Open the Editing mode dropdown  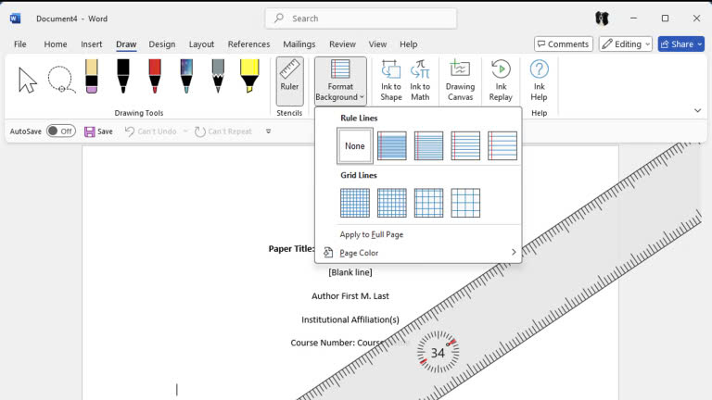click(x=626, y=44)
